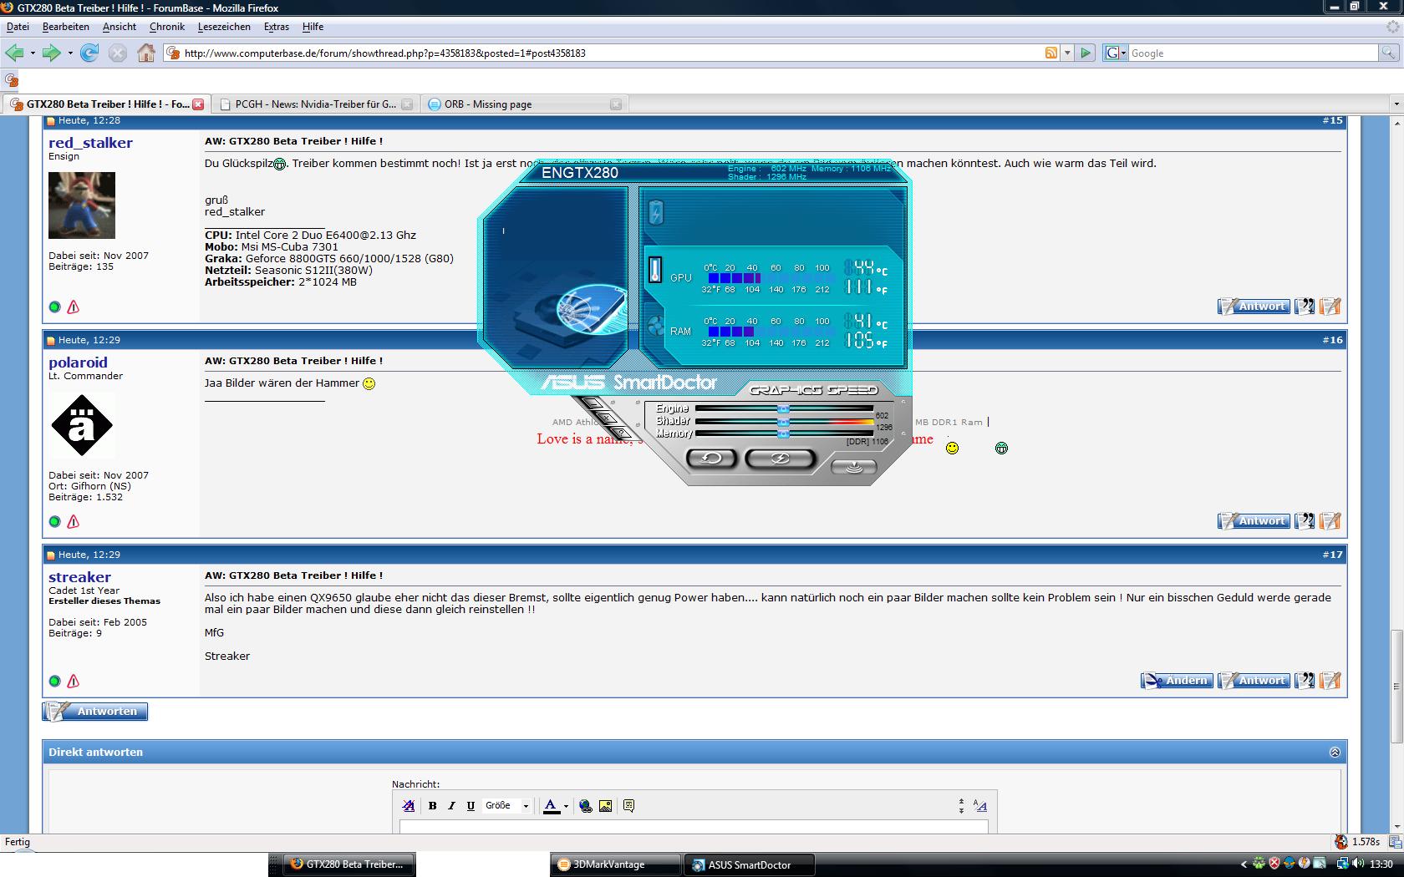Click the green Go arrow beside address bar
This screenshot has height=877, width=1404.
[x=1086, y=53]
